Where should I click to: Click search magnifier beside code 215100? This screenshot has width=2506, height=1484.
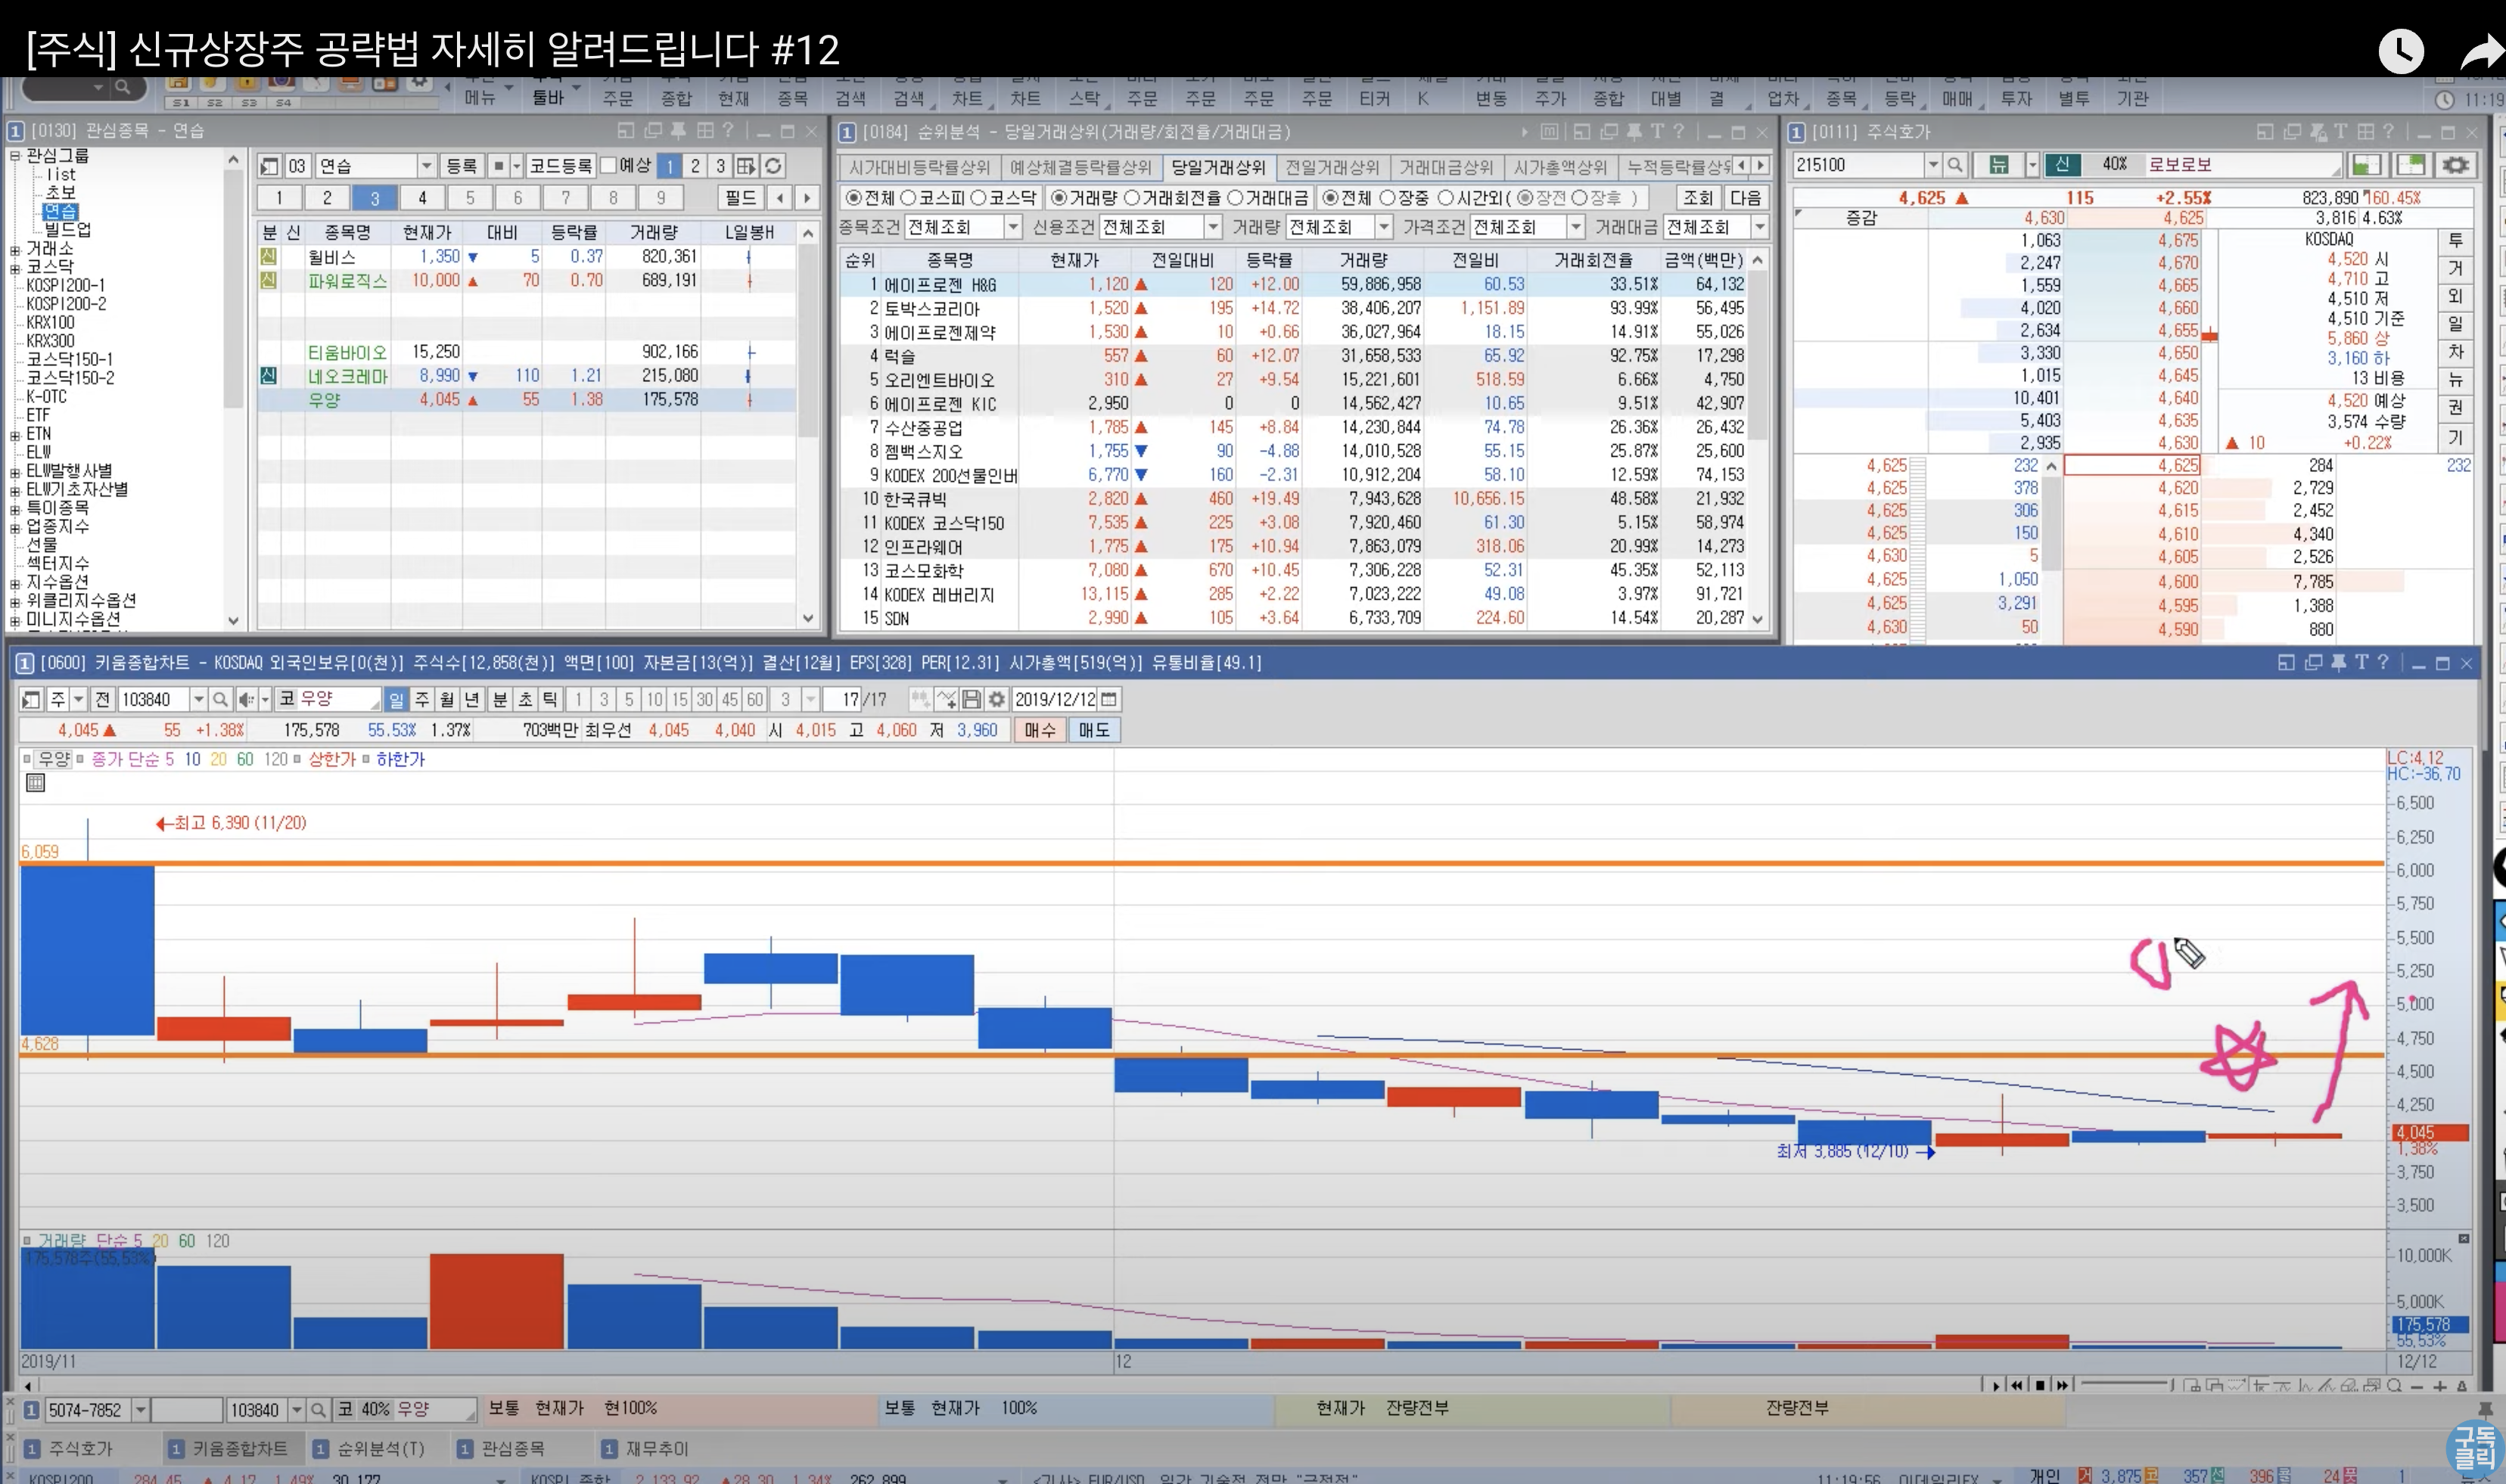click(1954, 165)
